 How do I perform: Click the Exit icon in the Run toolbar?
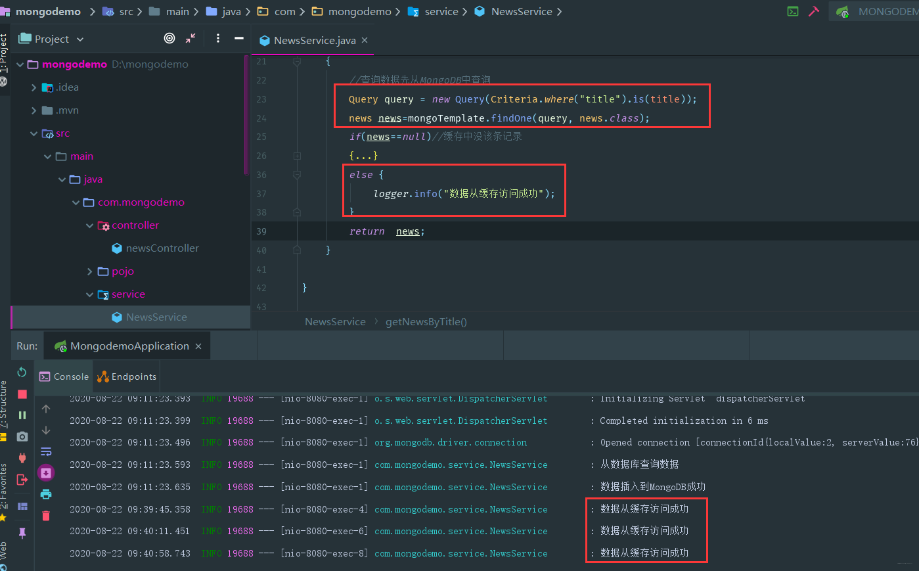pos(22,480)
